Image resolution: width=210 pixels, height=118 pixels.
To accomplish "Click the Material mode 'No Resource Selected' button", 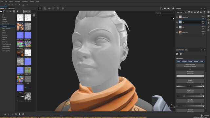I will click(190, 66).
